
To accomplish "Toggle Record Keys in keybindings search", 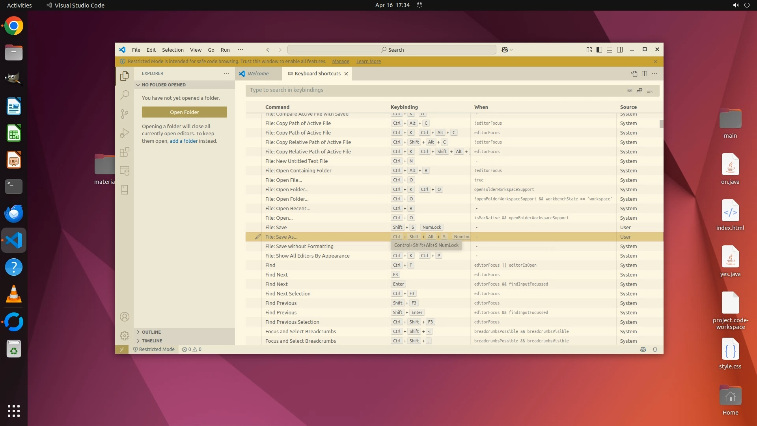I will coord(629,90).
